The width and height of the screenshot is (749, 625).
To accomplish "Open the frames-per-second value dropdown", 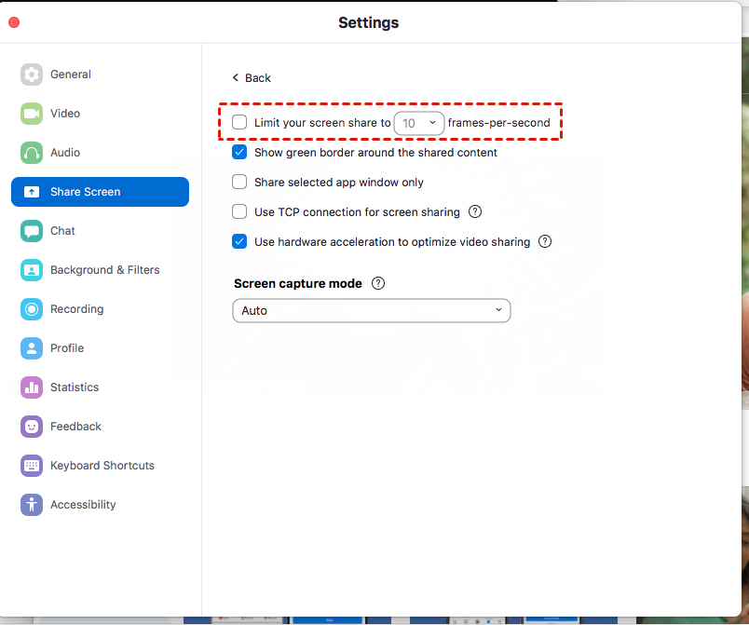I will [419, 123].
